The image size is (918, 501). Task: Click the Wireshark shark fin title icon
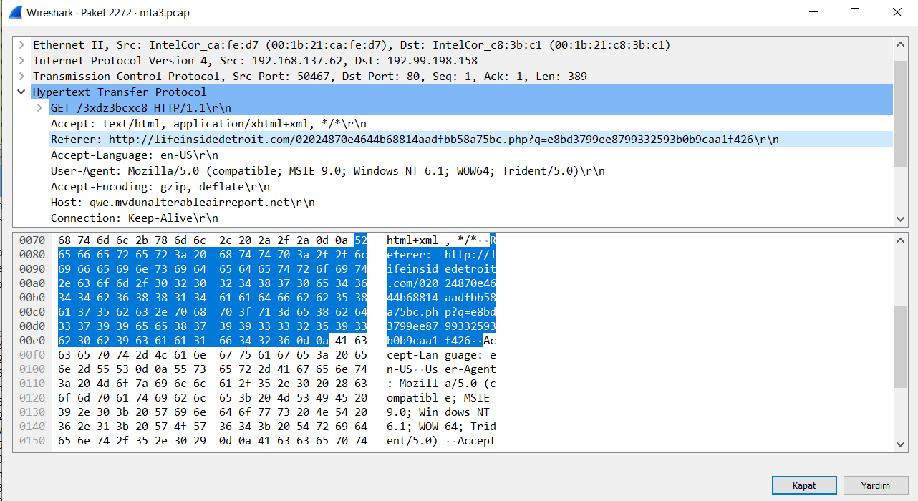pyautogui.click(x=14, y=12)
